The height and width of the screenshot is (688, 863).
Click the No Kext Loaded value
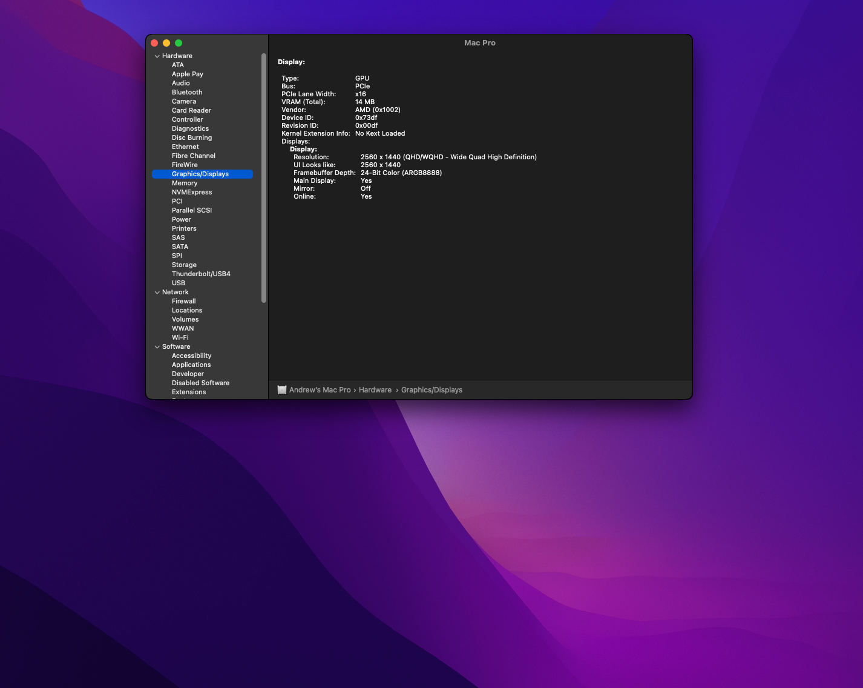380,134
